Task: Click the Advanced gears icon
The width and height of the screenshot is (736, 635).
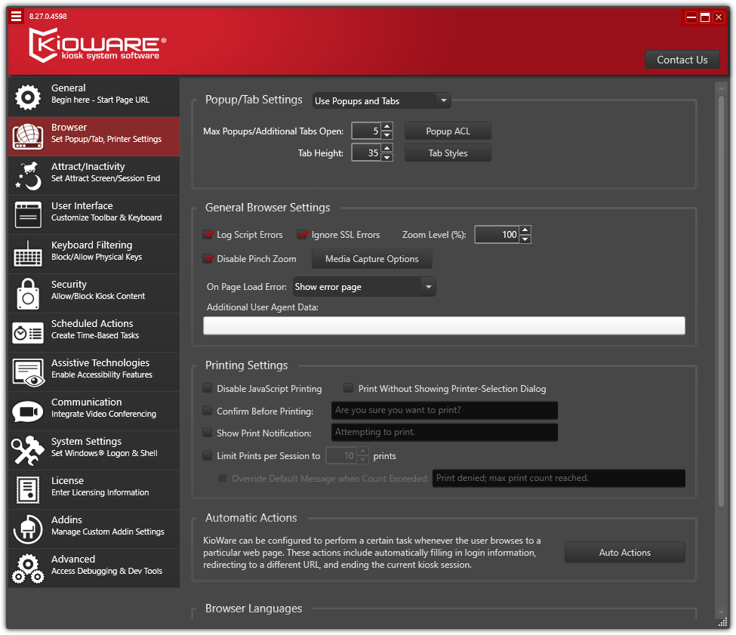Action: [x=28, y=569]
